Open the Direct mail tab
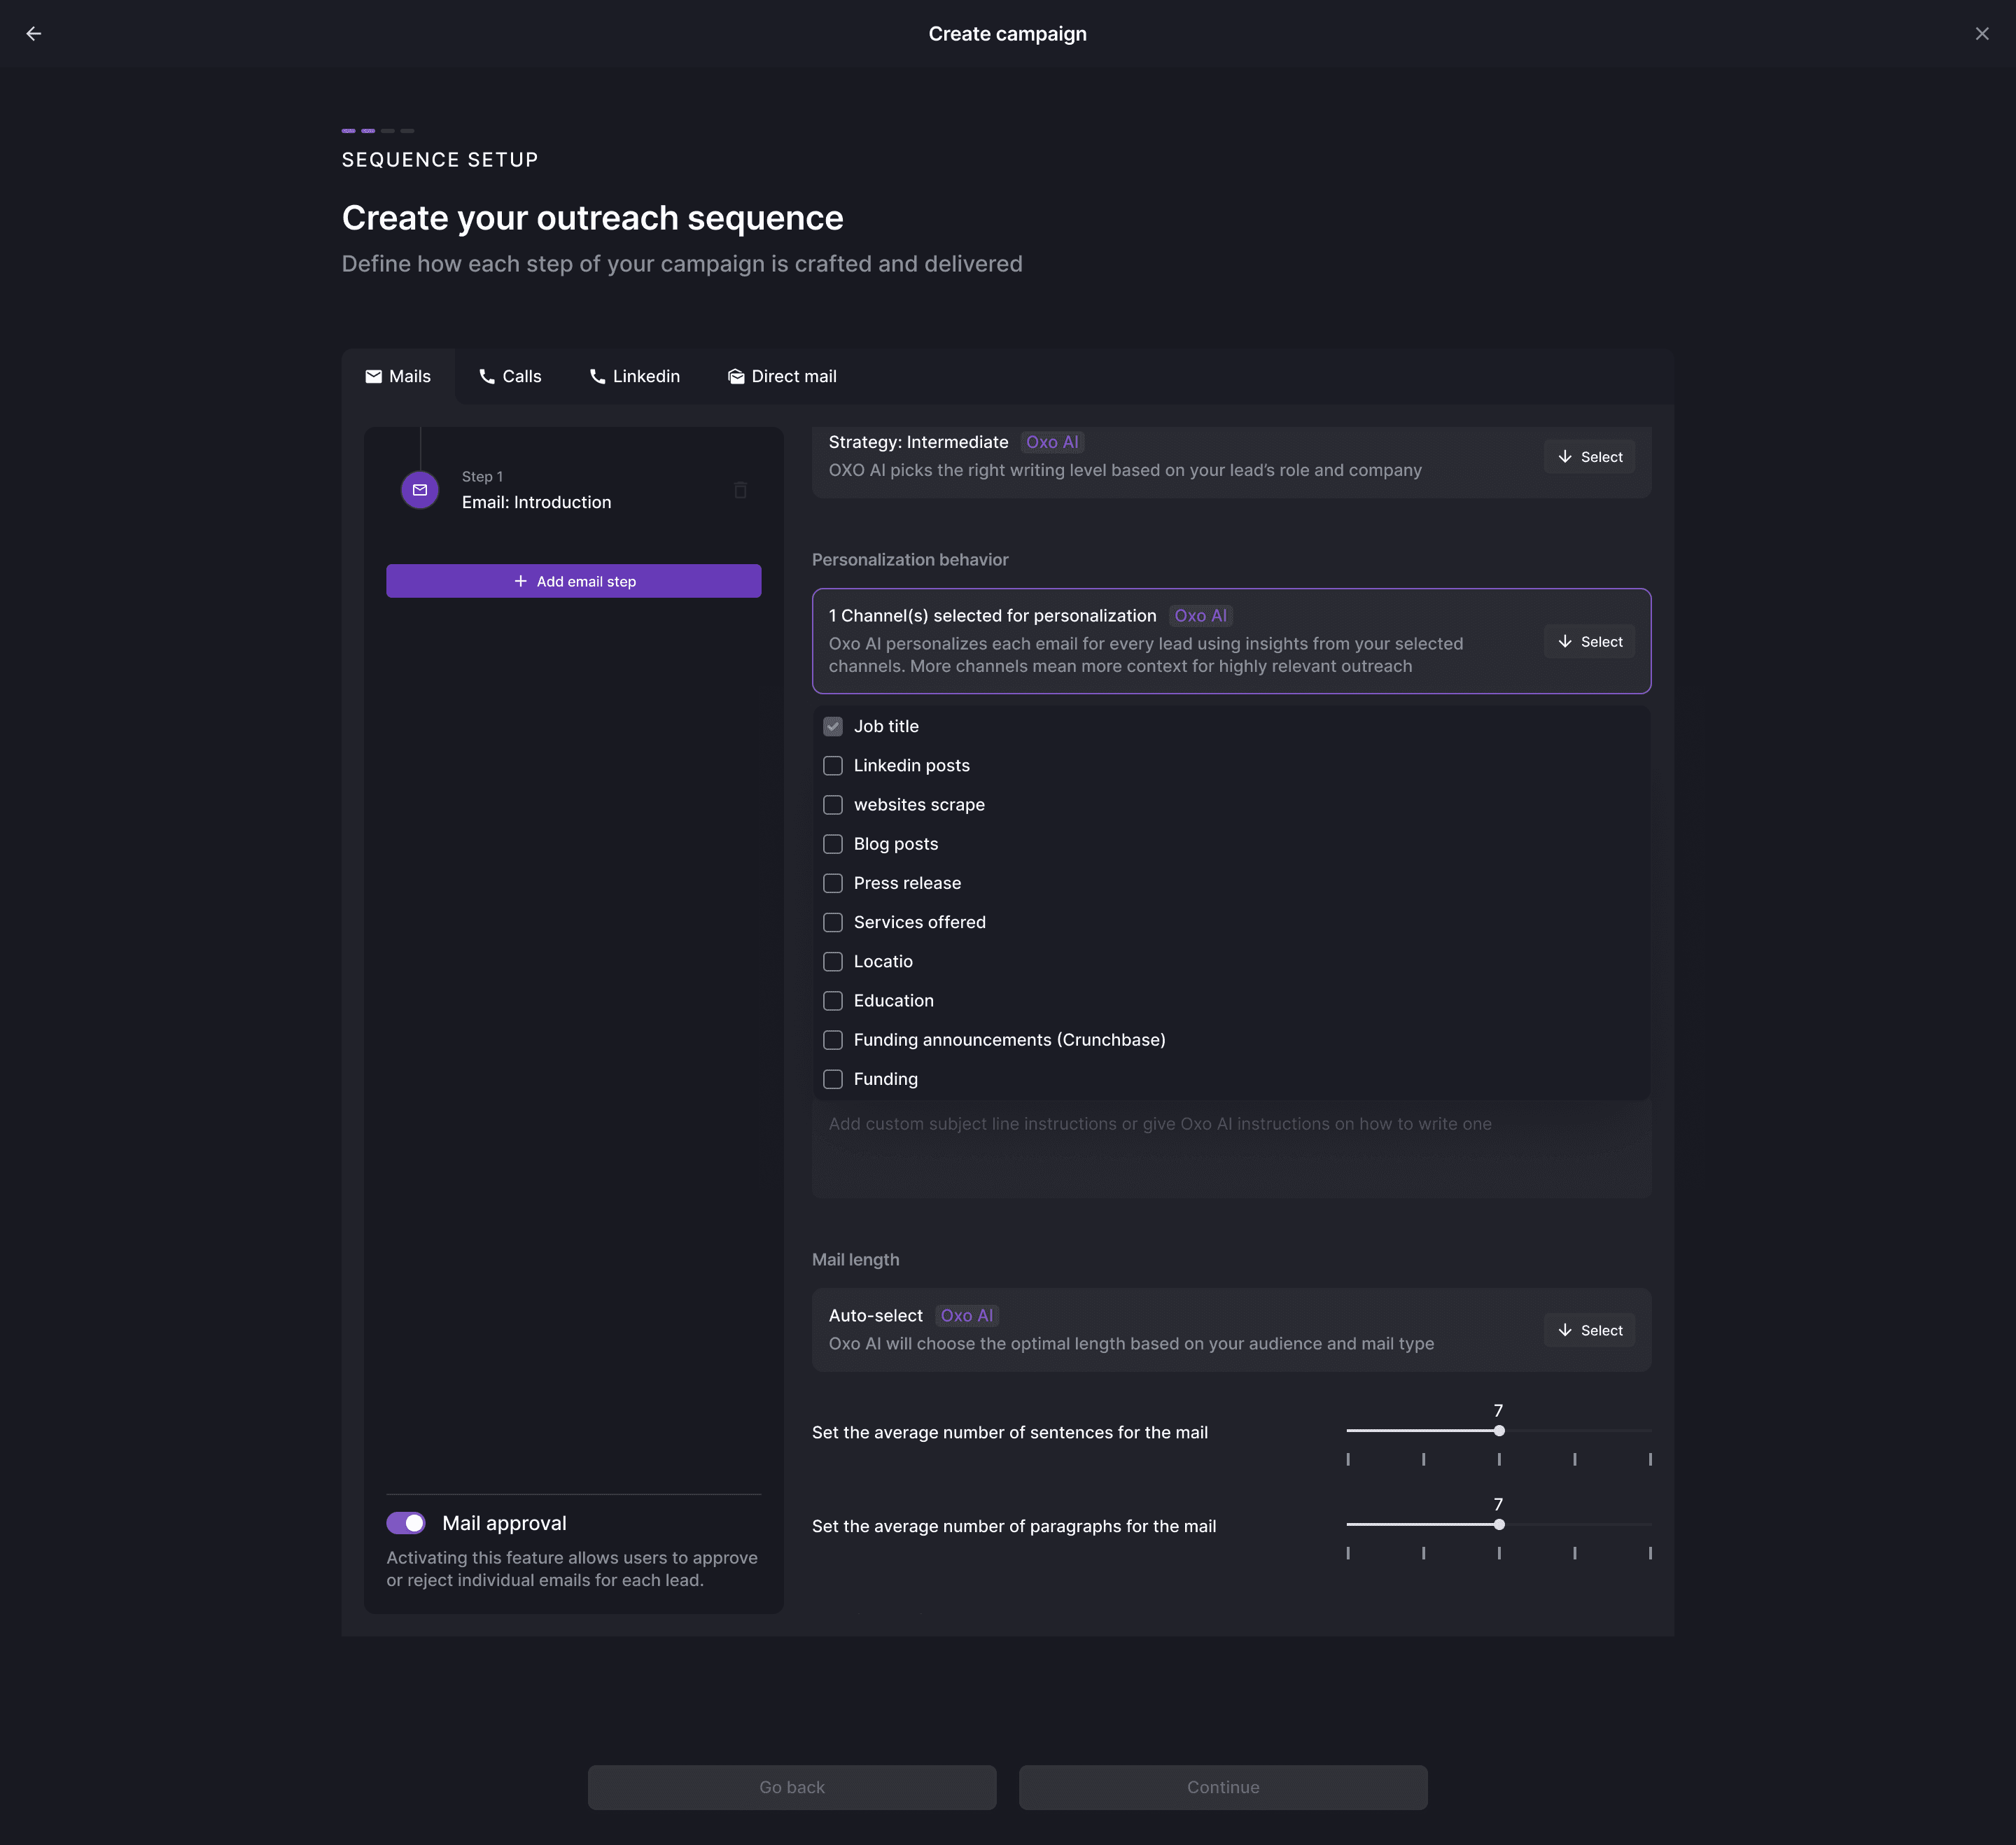This screenshot has width=2016, height=1845. point(782,377)
